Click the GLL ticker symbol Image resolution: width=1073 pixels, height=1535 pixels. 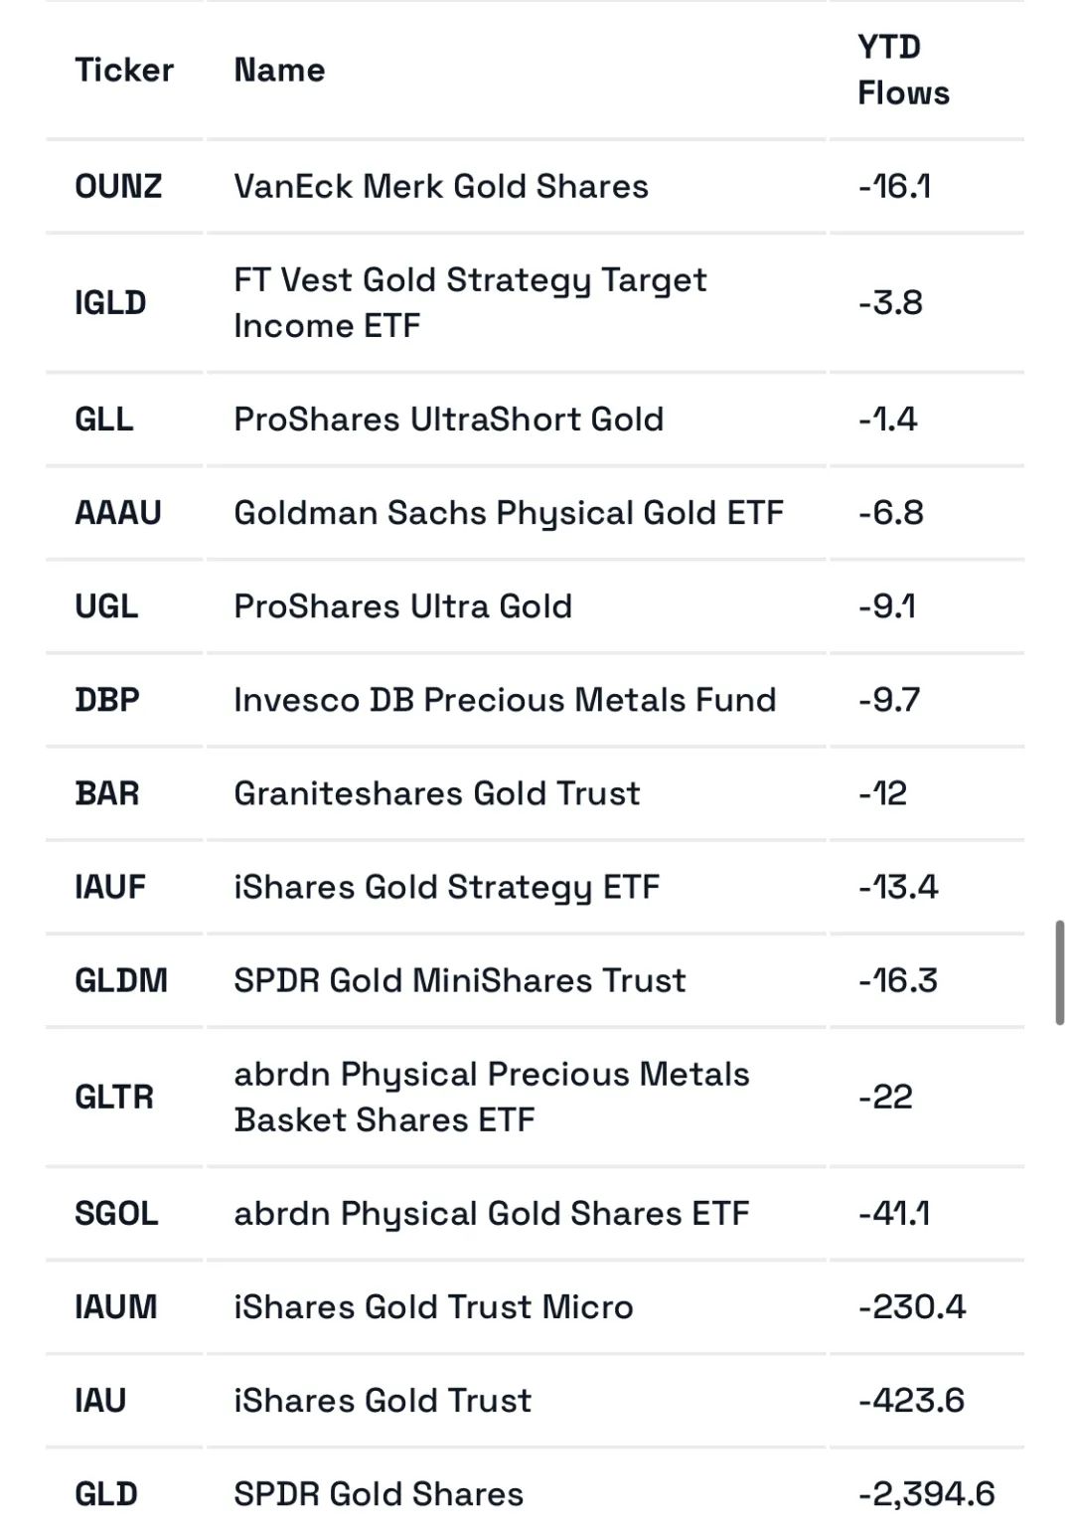[x=104, y=419]
